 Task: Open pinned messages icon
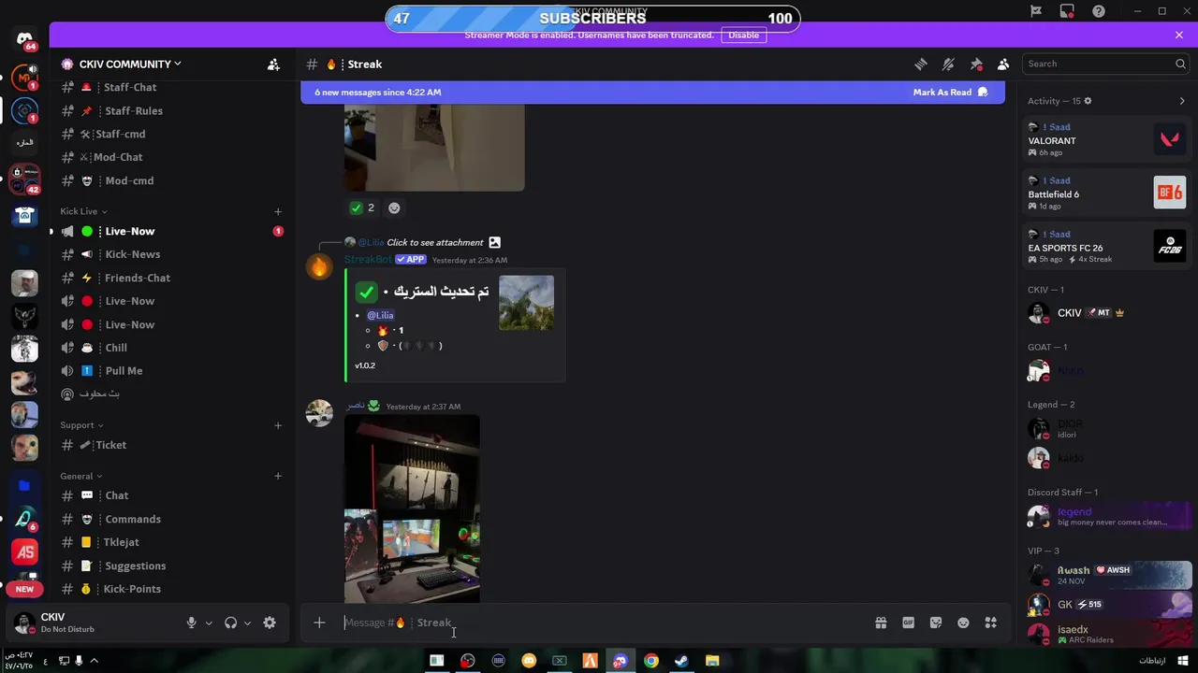click(x=976, y=64)
